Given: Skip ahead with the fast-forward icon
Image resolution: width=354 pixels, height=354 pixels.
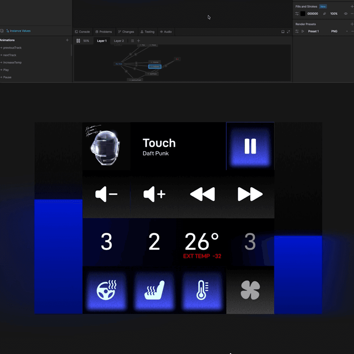Looking at the screenshot, I should [250, 194].
